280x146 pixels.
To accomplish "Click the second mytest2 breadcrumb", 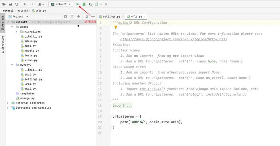I will point(22,10).
